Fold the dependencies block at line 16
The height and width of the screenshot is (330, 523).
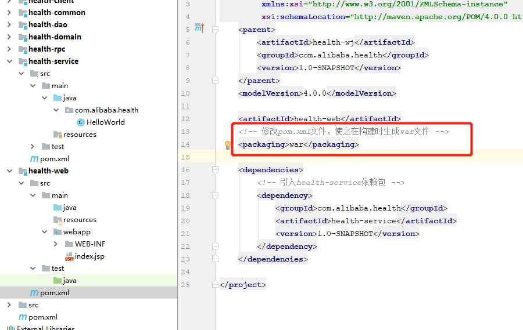(x=215, y=170)
